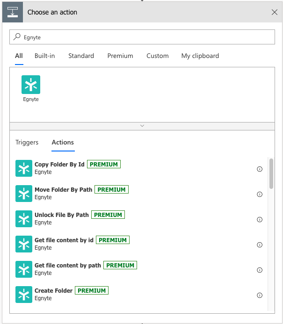This screenshot has width=283, height=324.
Task: Open info for Get file content by id
Action: click(x=260, y=245)
